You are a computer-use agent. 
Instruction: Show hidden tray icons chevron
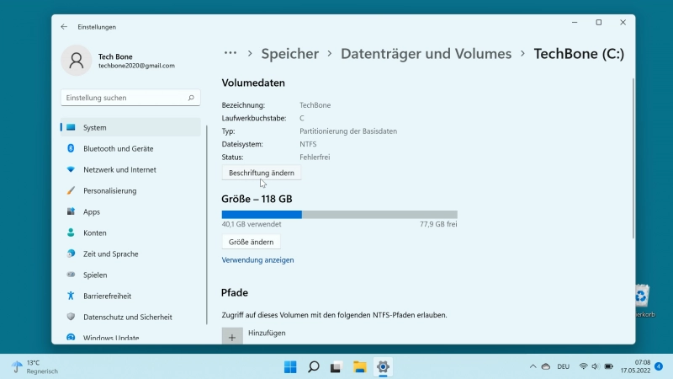point(533,366)
